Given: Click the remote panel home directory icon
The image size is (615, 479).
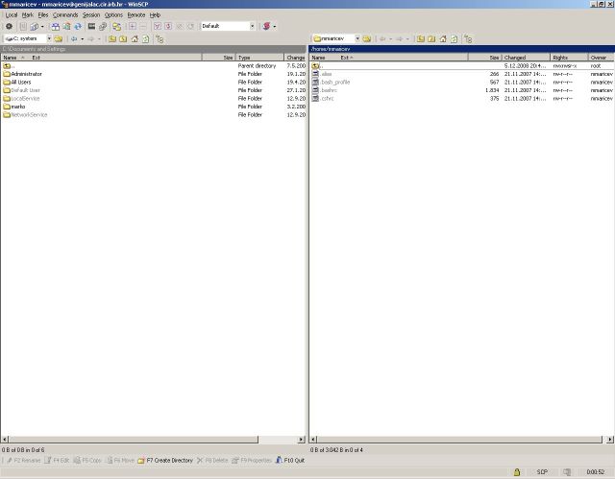Looking at the screenshot, I should 443,39.
